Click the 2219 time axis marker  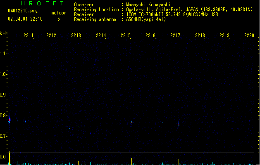point(224,35)
